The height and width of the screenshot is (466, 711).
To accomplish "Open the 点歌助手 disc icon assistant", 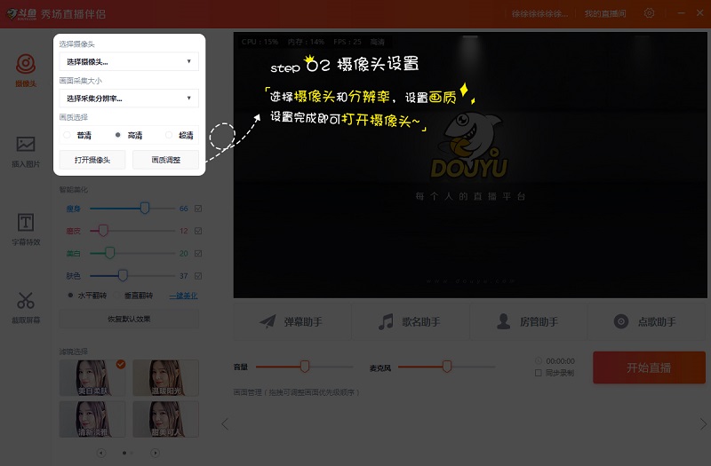I will pyautogui.click(x=646, y=321).
